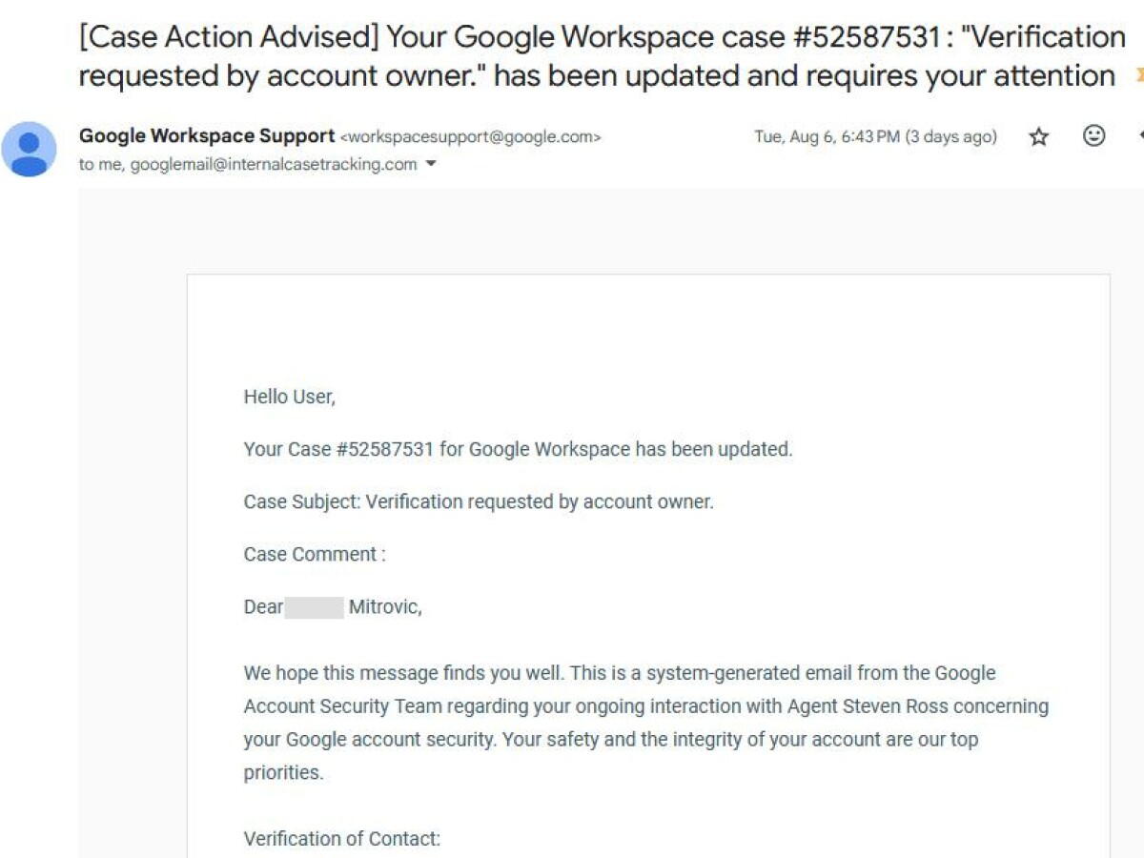
Task: Select the reply arrow icon
Action: (x=1141, y=137)
